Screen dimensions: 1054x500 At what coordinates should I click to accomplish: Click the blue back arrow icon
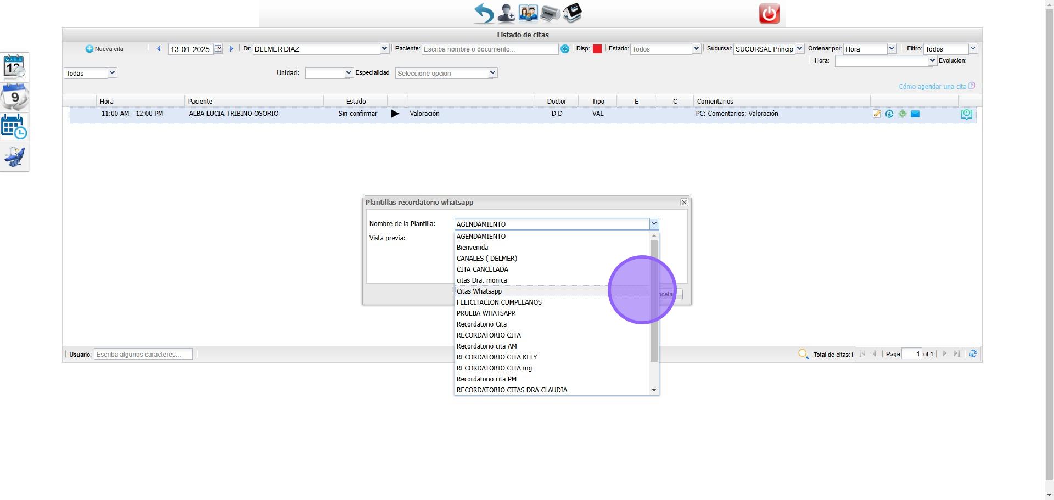pyautogui.click(x=484, y=13)
